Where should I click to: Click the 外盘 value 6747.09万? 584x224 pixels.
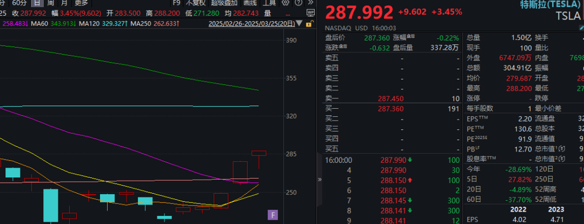coord(515,58)
